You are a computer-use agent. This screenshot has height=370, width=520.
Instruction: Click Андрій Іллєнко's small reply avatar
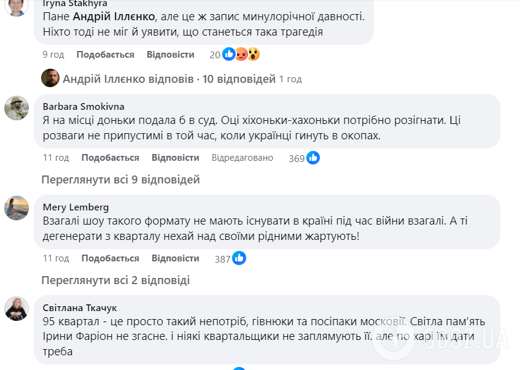[50, 79]
